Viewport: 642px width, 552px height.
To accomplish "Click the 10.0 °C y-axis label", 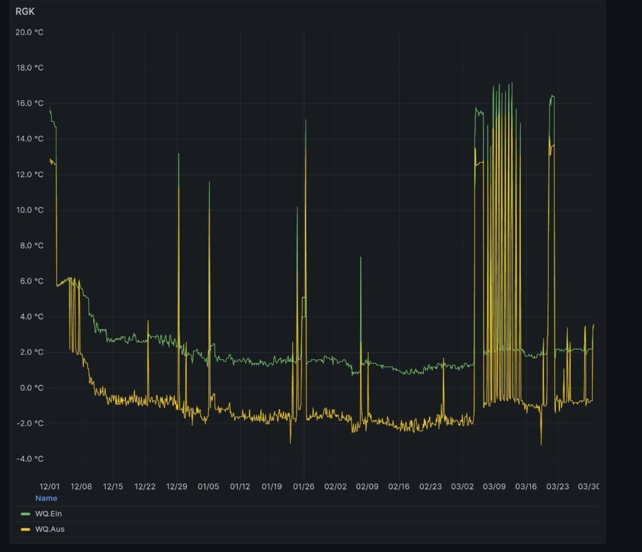I will (30, 210).
